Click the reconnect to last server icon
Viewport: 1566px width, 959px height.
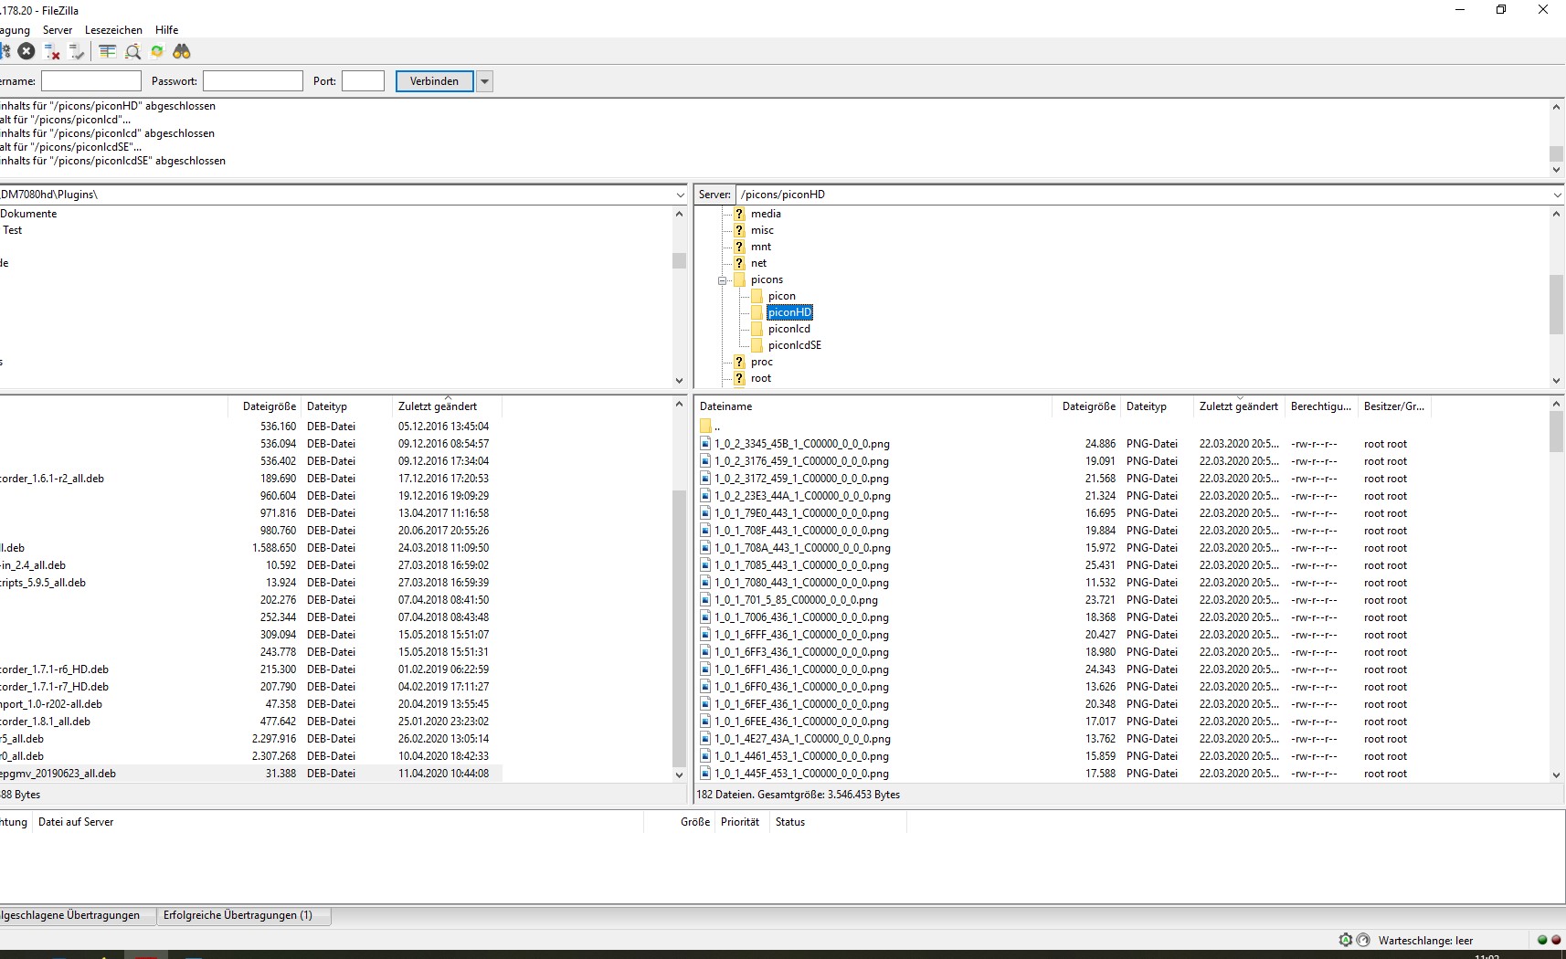point(77,52)
